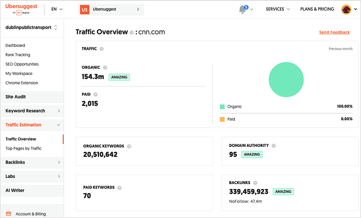This screenshot has width=361, height=218.
Task: Go to Rank Tracking
Action: point(18,55)
